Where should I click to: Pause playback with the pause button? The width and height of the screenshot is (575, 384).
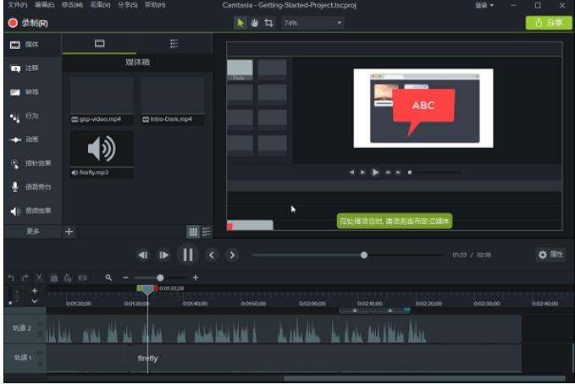point(188,255)
